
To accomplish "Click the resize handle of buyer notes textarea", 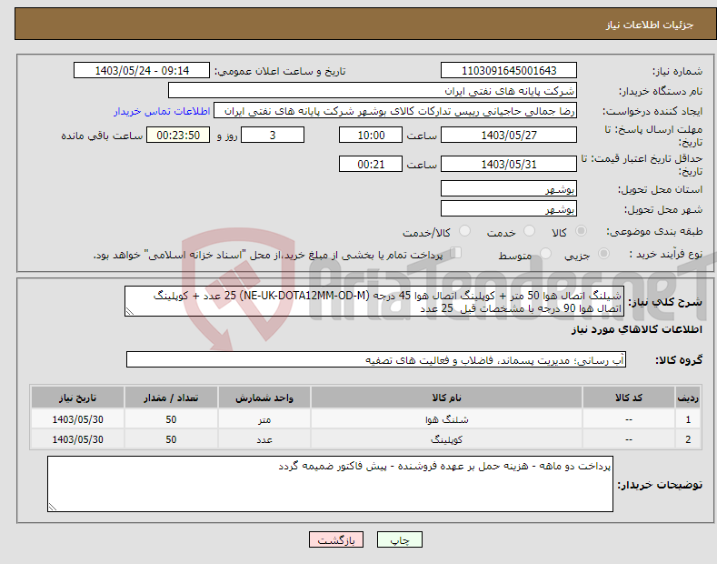I will coord(53,507).
